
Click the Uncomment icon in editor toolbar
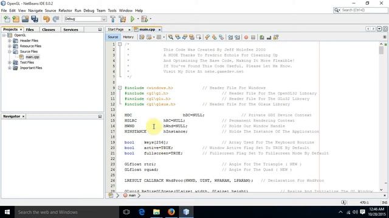point(269,37)
